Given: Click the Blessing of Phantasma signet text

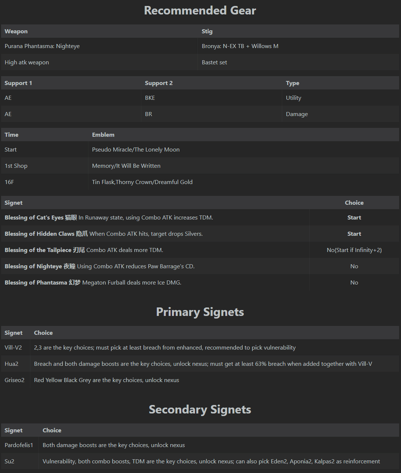Looking at the screenshot, I should [93, 282].
